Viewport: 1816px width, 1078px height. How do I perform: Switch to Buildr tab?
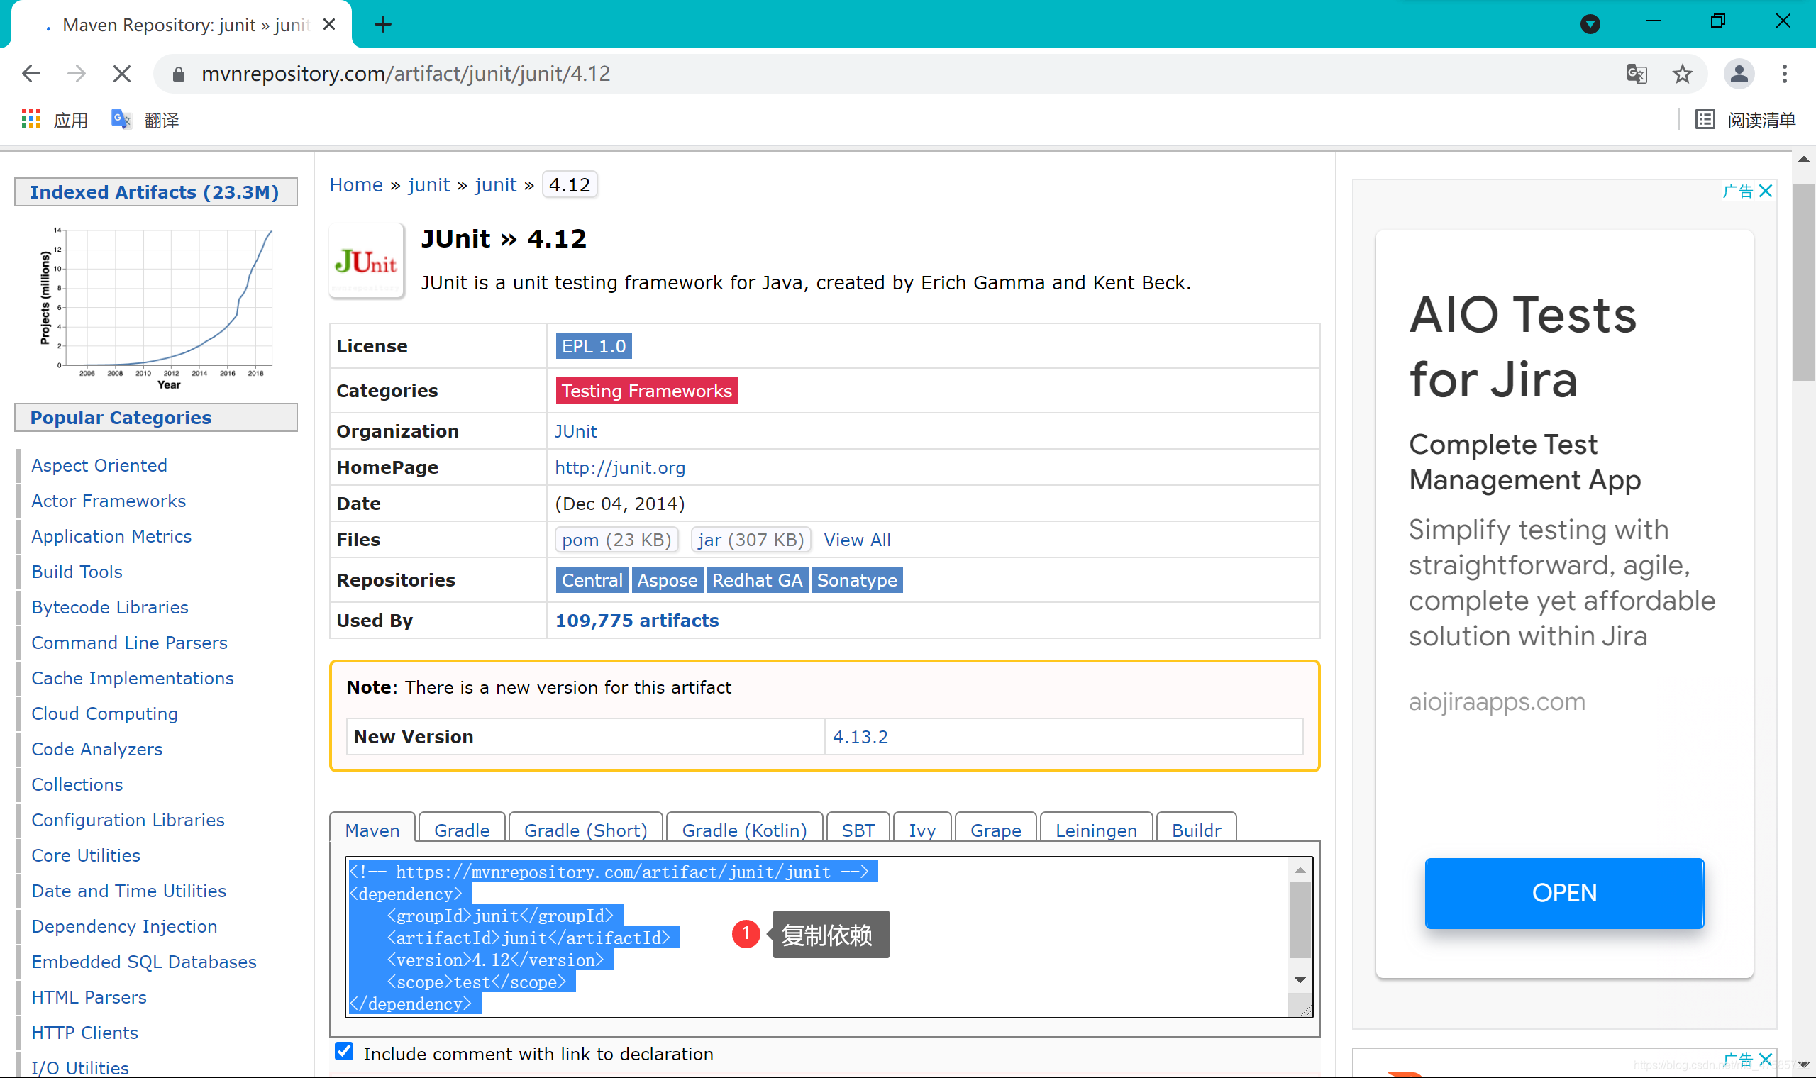1197,830
